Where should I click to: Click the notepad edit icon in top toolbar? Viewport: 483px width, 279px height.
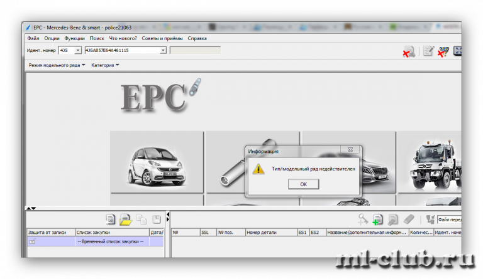(428, 51)
